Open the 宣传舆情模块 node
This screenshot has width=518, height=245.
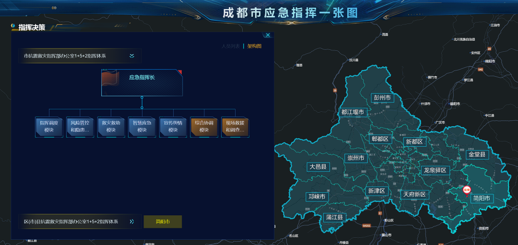pos(173,127)
